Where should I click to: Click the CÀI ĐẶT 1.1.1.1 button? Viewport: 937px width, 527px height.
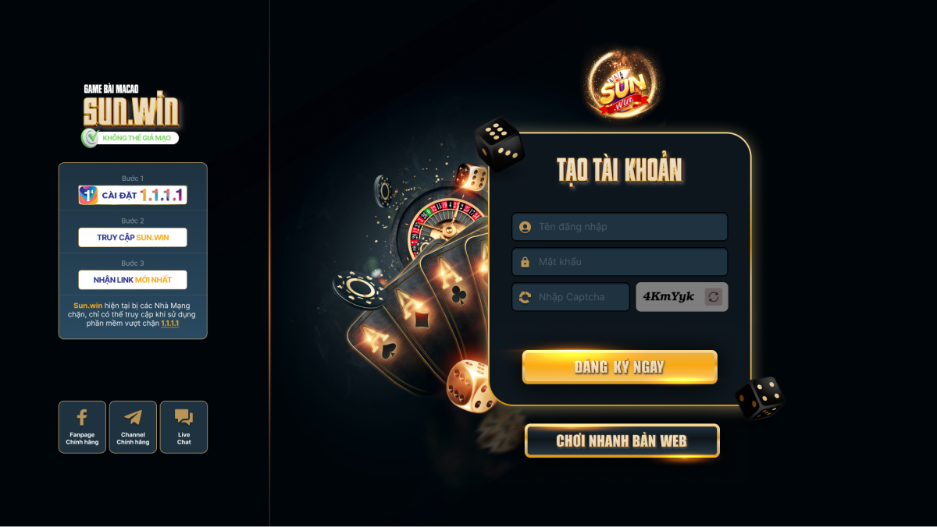point(133,195)
